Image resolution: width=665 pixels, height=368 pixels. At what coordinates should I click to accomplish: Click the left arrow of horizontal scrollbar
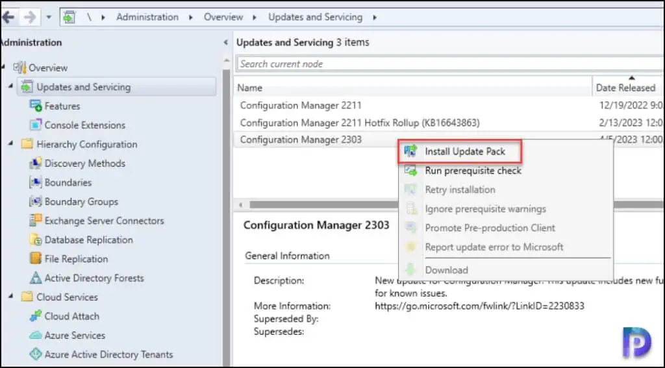[x=241, y=205]
